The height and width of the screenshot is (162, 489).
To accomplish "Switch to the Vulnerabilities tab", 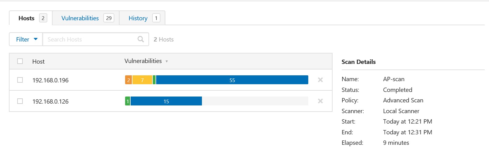I will click(80, 18).
